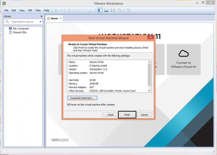Click the Revert to Snapshot icon
This screenshot has height=155, width=217.
tap(84, 10)
